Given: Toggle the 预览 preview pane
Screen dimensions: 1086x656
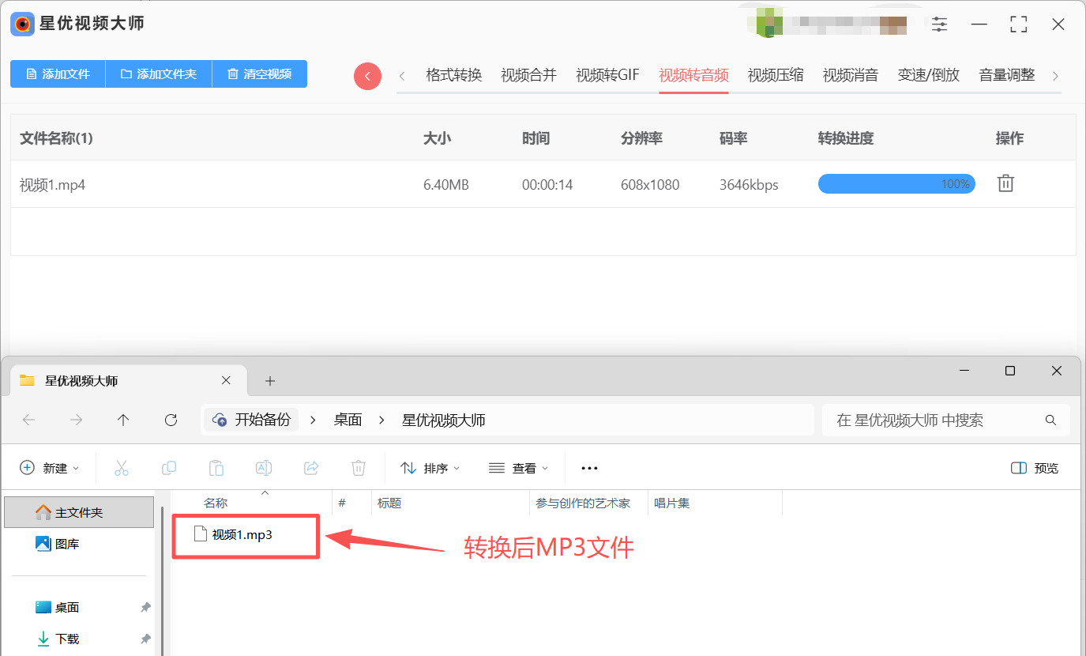Looking at the screenshot, I should [1035, 468].
